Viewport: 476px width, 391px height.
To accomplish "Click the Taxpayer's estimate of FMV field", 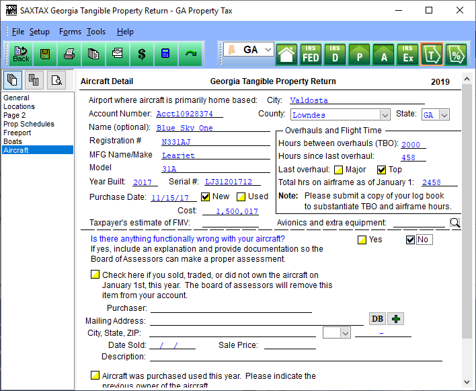I will click(x=231, y=223).
